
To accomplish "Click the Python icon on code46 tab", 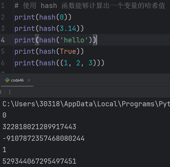I will [x=7, y=80].
